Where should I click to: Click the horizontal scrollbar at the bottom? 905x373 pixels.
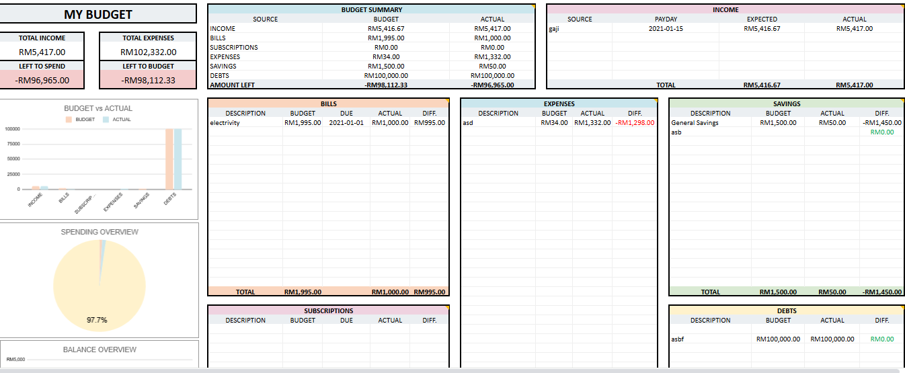point(449,370)
